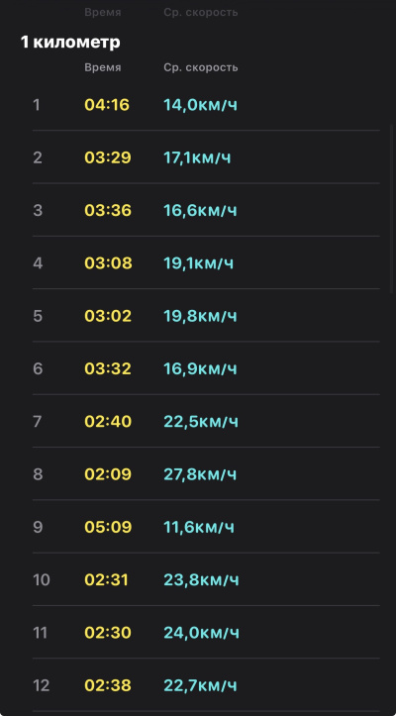The width and height of the screenshot is (396, 716).
Task: Click the 04:16 time value
Action: tap(107, 105)
